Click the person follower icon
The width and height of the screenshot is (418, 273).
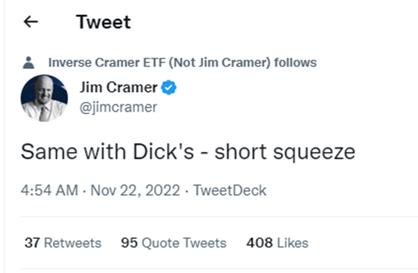[28, 64]
